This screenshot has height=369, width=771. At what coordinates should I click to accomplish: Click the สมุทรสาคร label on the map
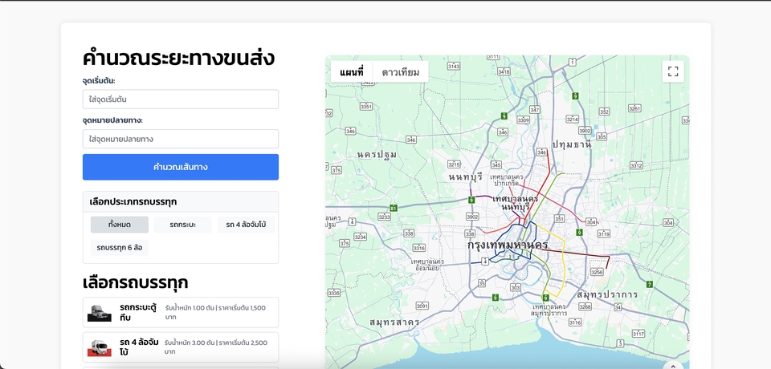[x=394, y=322]
